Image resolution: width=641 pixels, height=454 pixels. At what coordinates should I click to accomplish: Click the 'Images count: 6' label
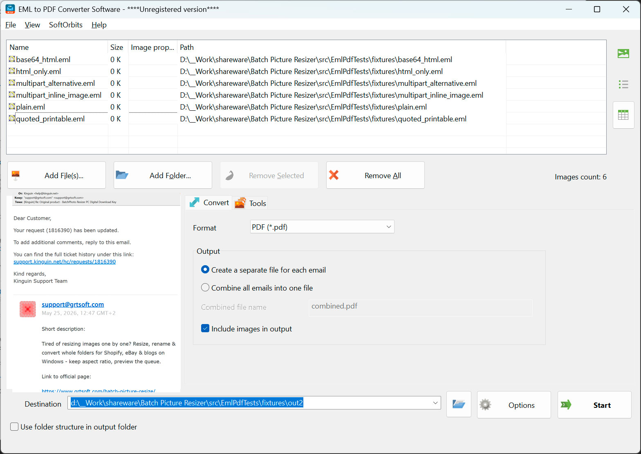(580, 177)
